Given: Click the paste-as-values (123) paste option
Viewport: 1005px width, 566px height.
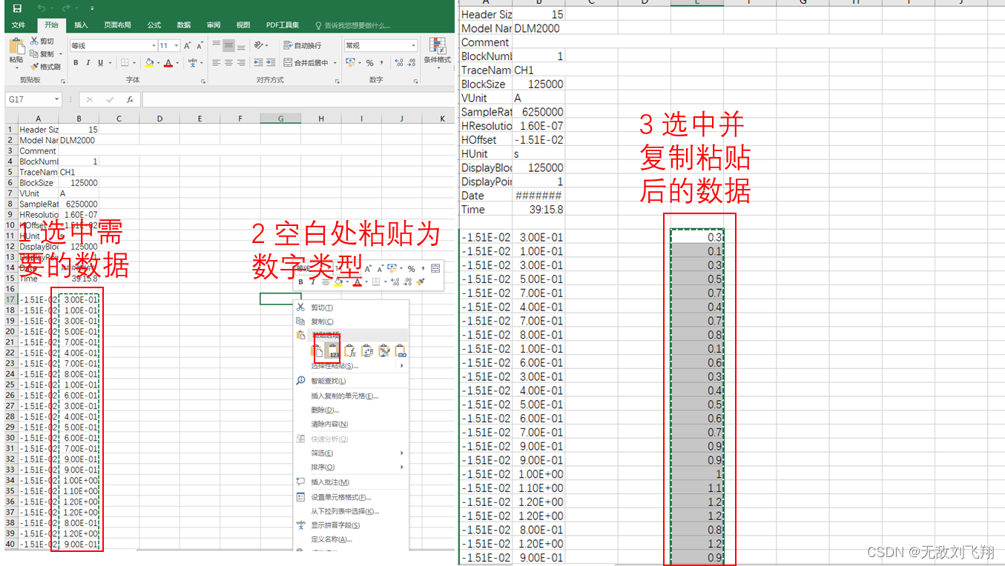Looking at the screenshot, I should point(332,350).
